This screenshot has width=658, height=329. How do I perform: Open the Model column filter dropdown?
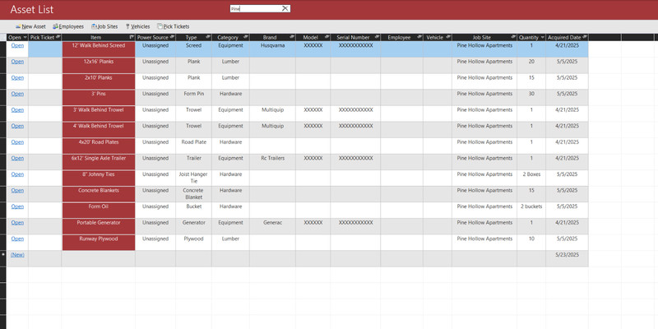pyautogui.click(x=327, y=37)
